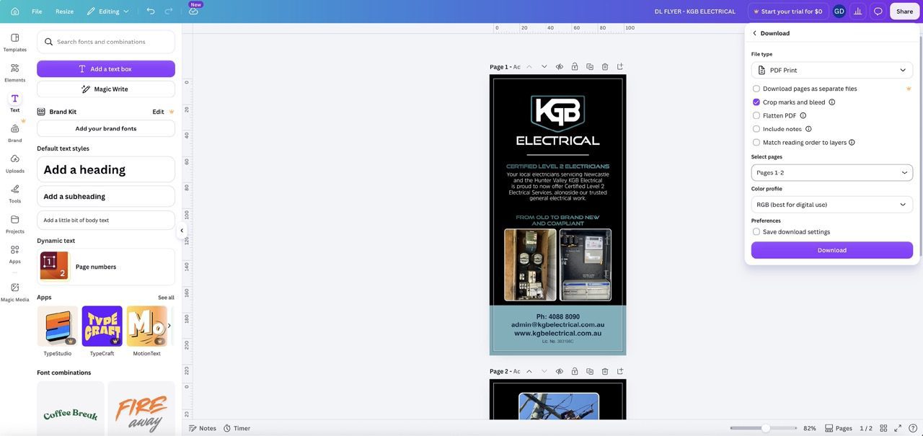Collapse the left side panel
This screenshot has height=436, width=923.
(x=182, y=231)
